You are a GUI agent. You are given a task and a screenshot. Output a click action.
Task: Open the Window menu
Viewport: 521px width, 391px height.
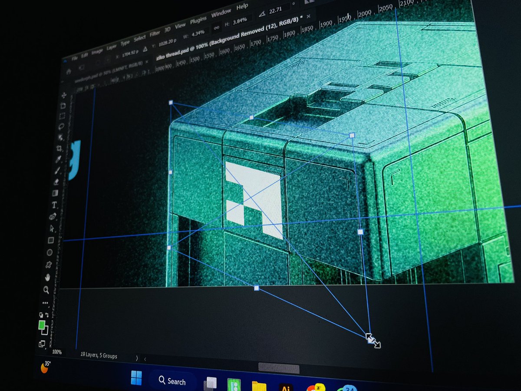click(221, 13)
